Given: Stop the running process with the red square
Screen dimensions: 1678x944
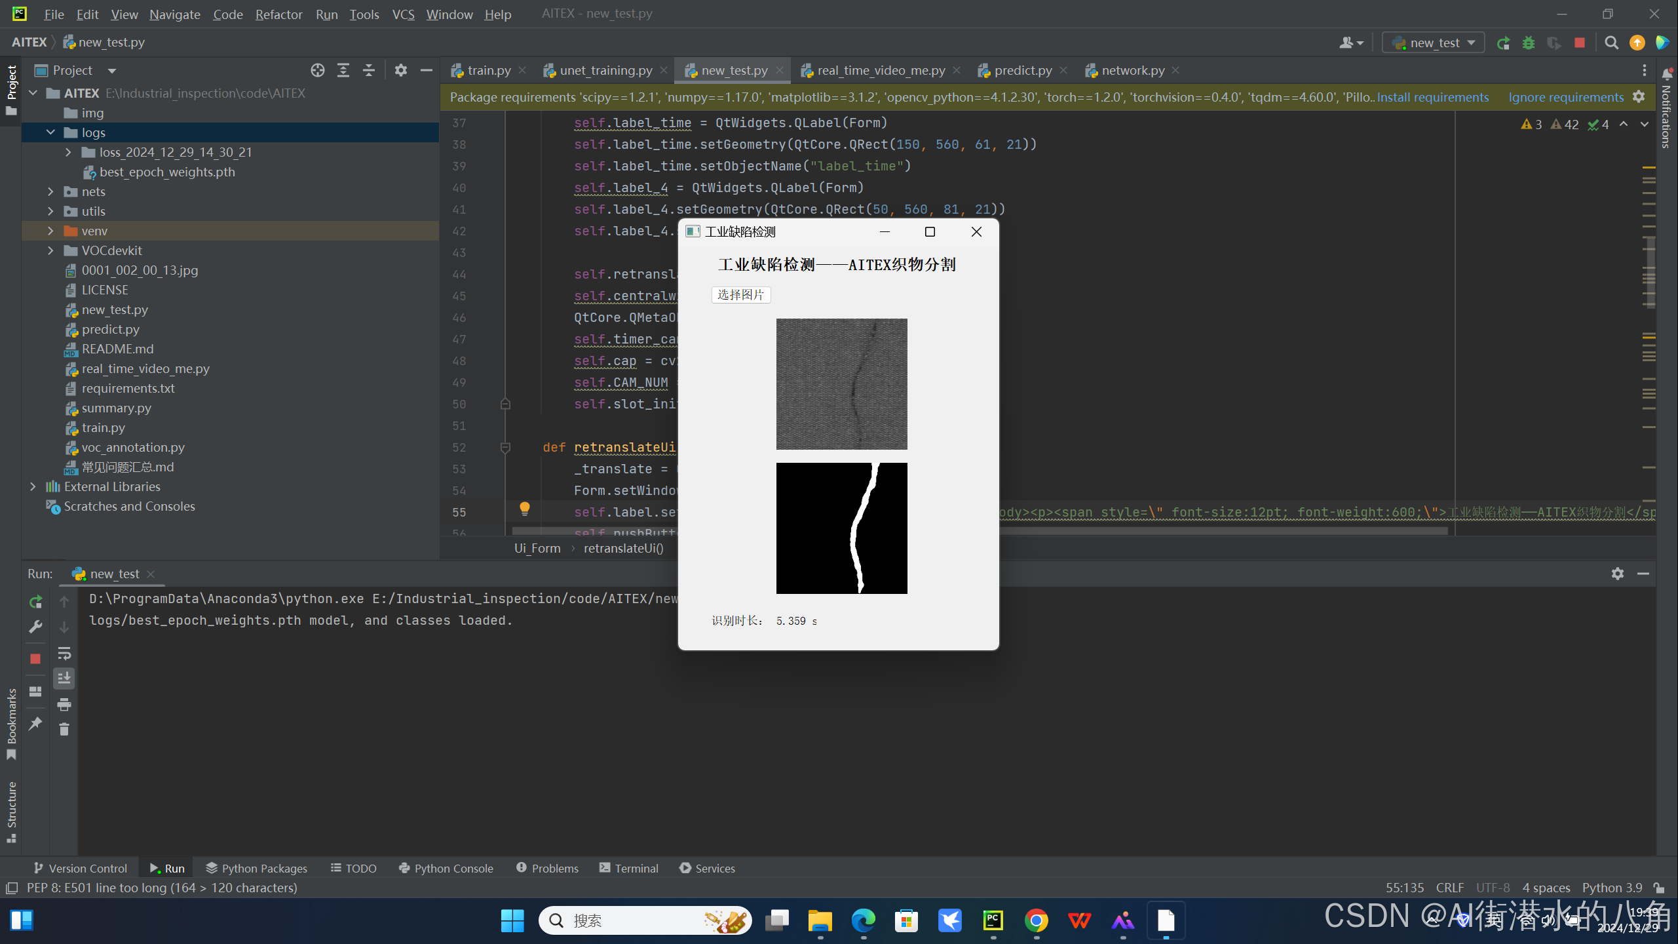Looking at the screenshot, I should pos(36,658).
